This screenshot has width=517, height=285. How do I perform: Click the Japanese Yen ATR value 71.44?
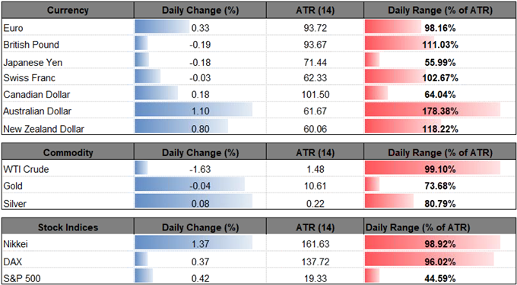(x=315, y=62)
